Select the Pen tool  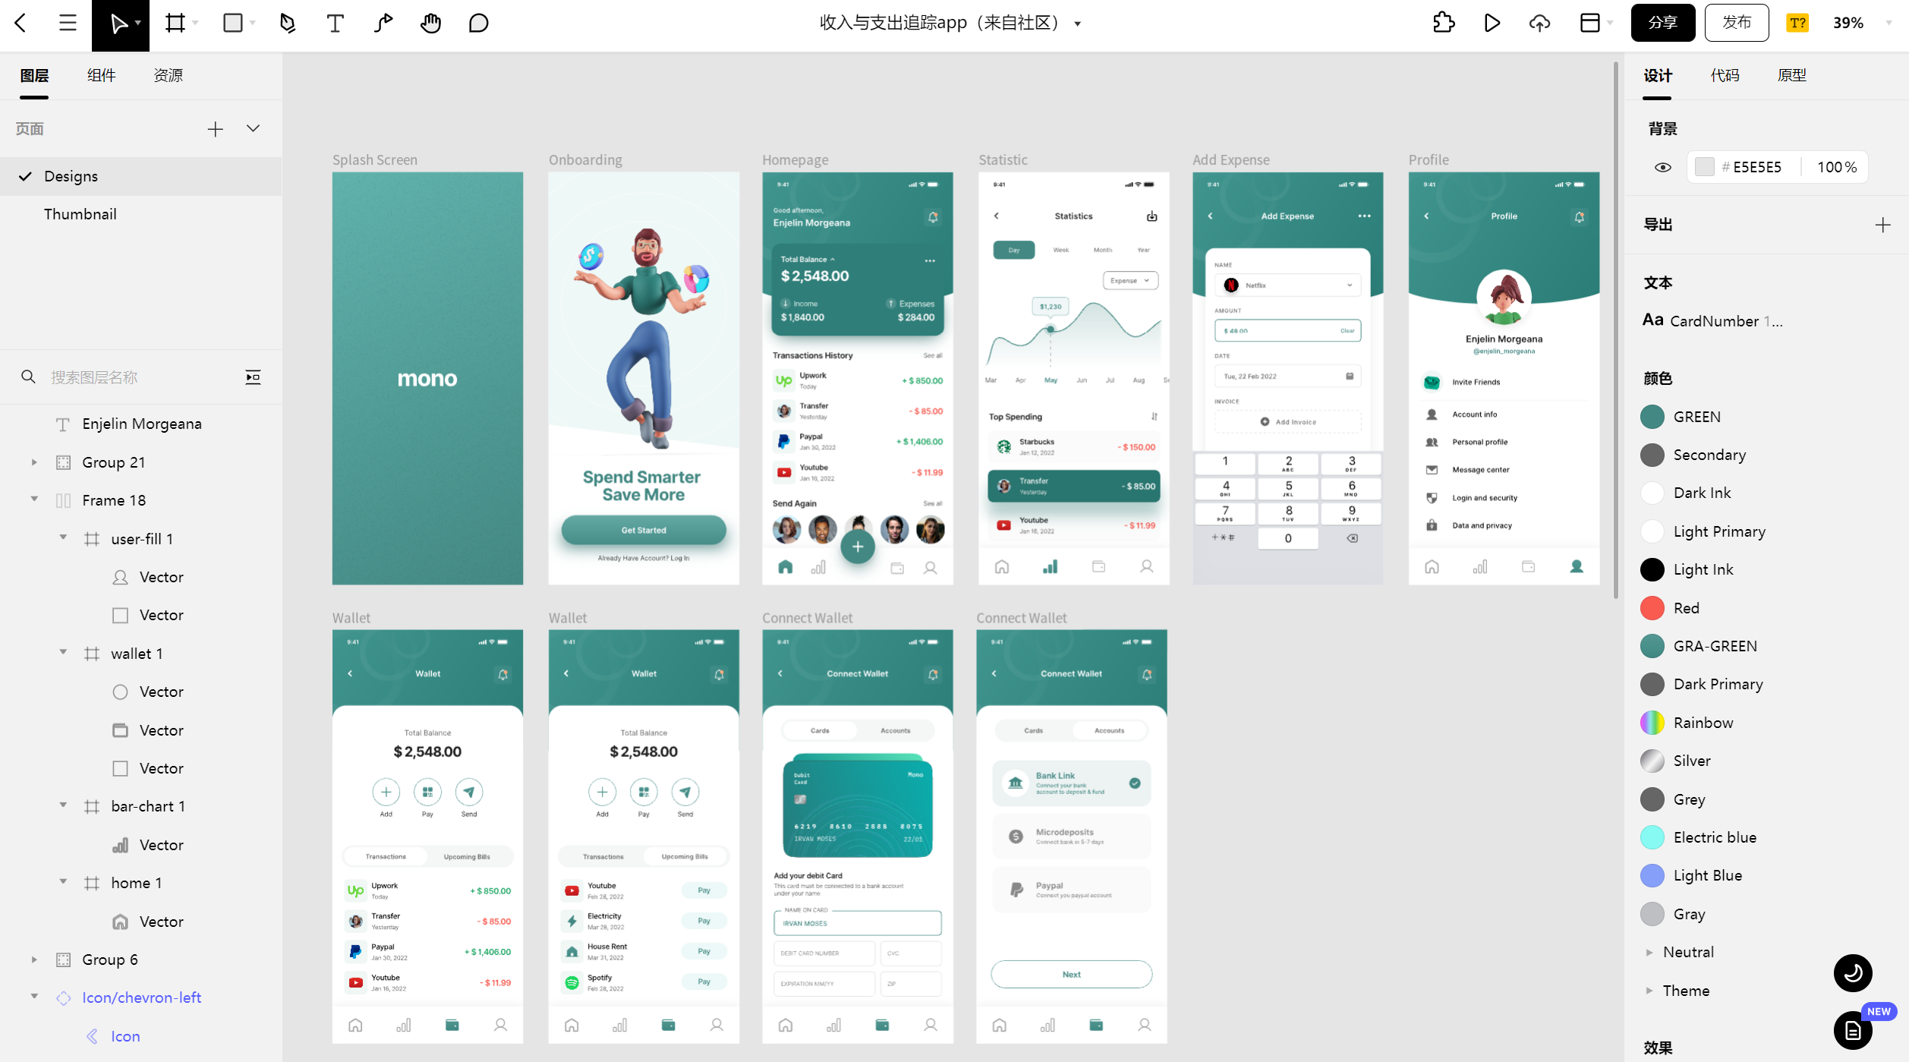point(286,22)
